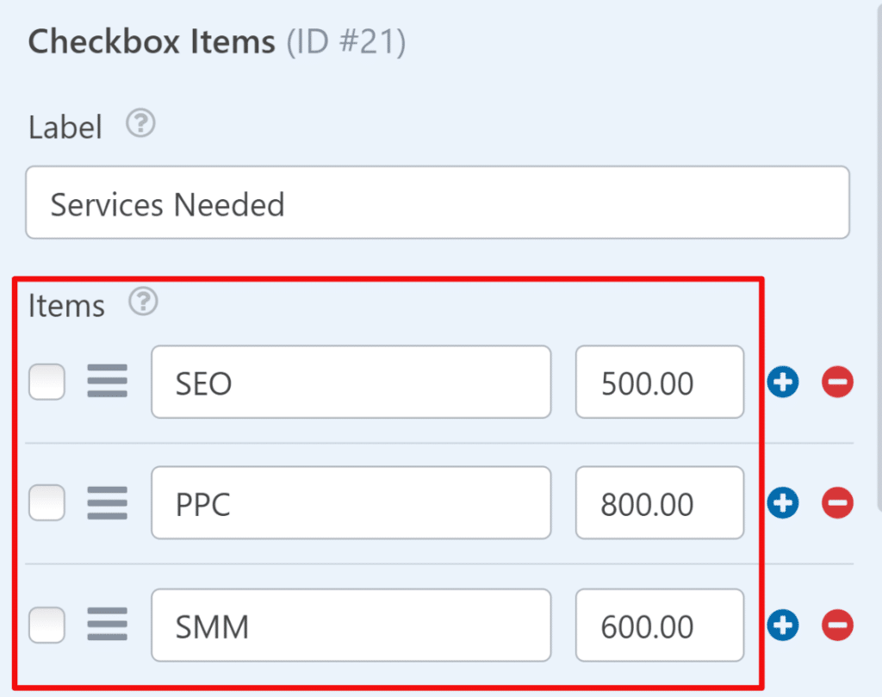The image size is (882, 697).
Task: Check the checkbox for the SMM item
Action: coord(47,625)
